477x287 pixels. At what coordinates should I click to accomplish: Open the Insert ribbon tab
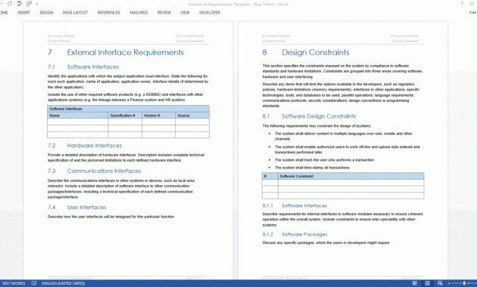coord(23,12)
